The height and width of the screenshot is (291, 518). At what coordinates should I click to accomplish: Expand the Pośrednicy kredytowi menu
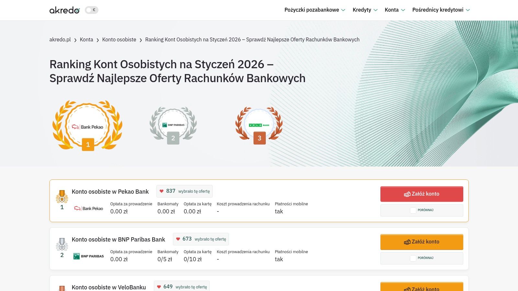[x=441, y=10]
